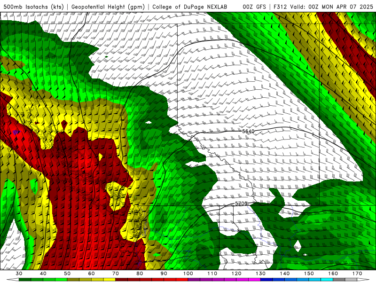Click the 30 value on the color scale
This screenshot has width=376, height=282.
19,274
